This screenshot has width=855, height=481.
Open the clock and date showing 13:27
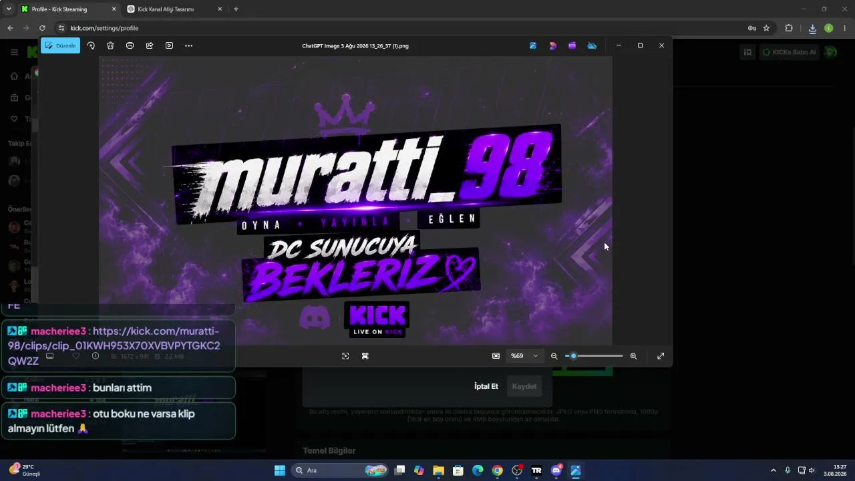[x=836, y=470]
